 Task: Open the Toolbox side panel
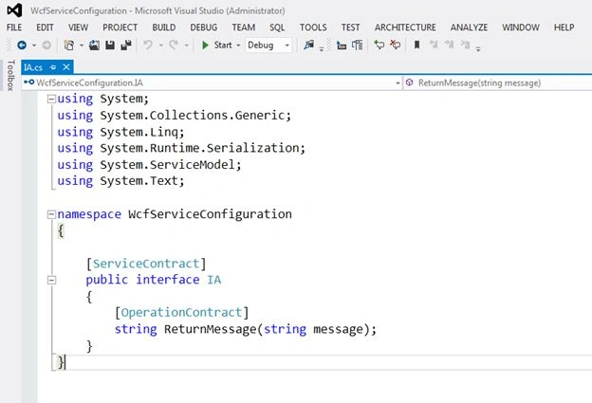[x=10, y=76]
